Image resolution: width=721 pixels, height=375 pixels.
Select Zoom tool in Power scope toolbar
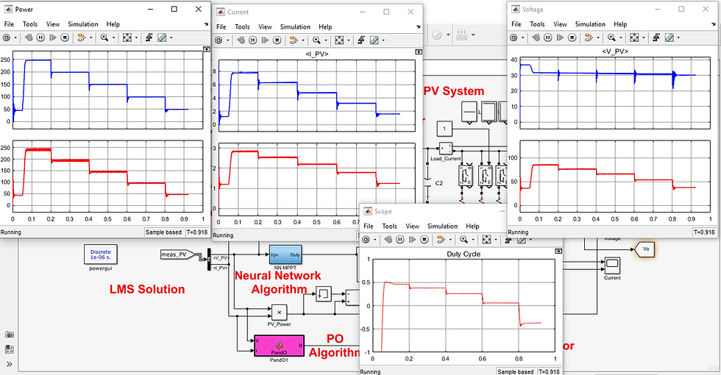104,37
